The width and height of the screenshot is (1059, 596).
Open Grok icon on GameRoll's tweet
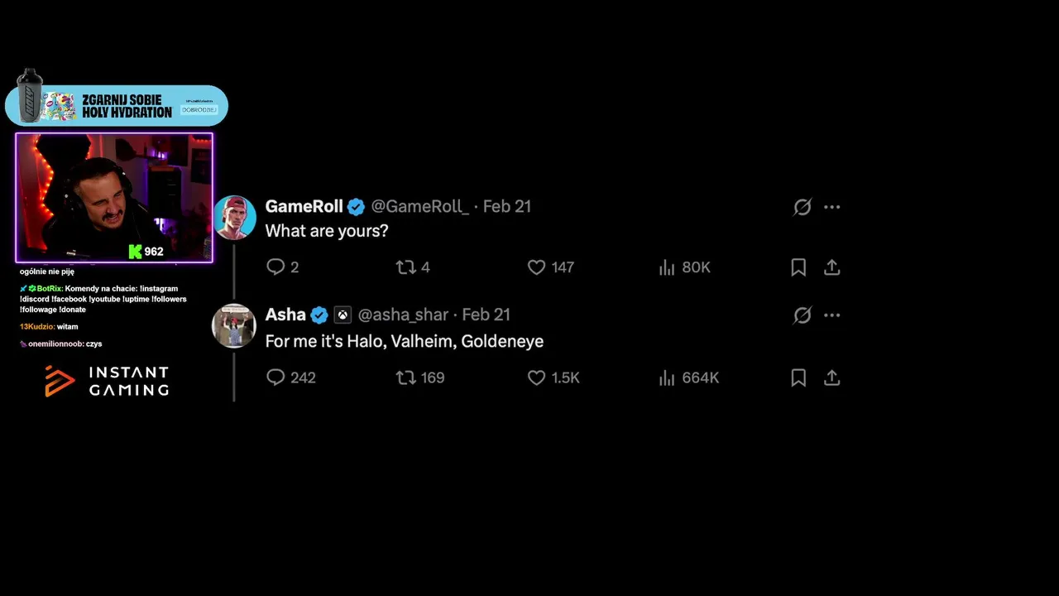[x=802, y=207]
